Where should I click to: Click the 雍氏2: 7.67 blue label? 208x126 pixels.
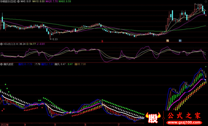(47, 64)
